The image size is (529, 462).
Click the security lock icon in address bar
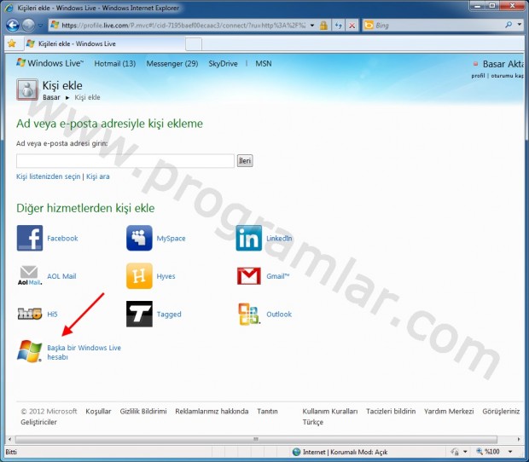[323, 26]
